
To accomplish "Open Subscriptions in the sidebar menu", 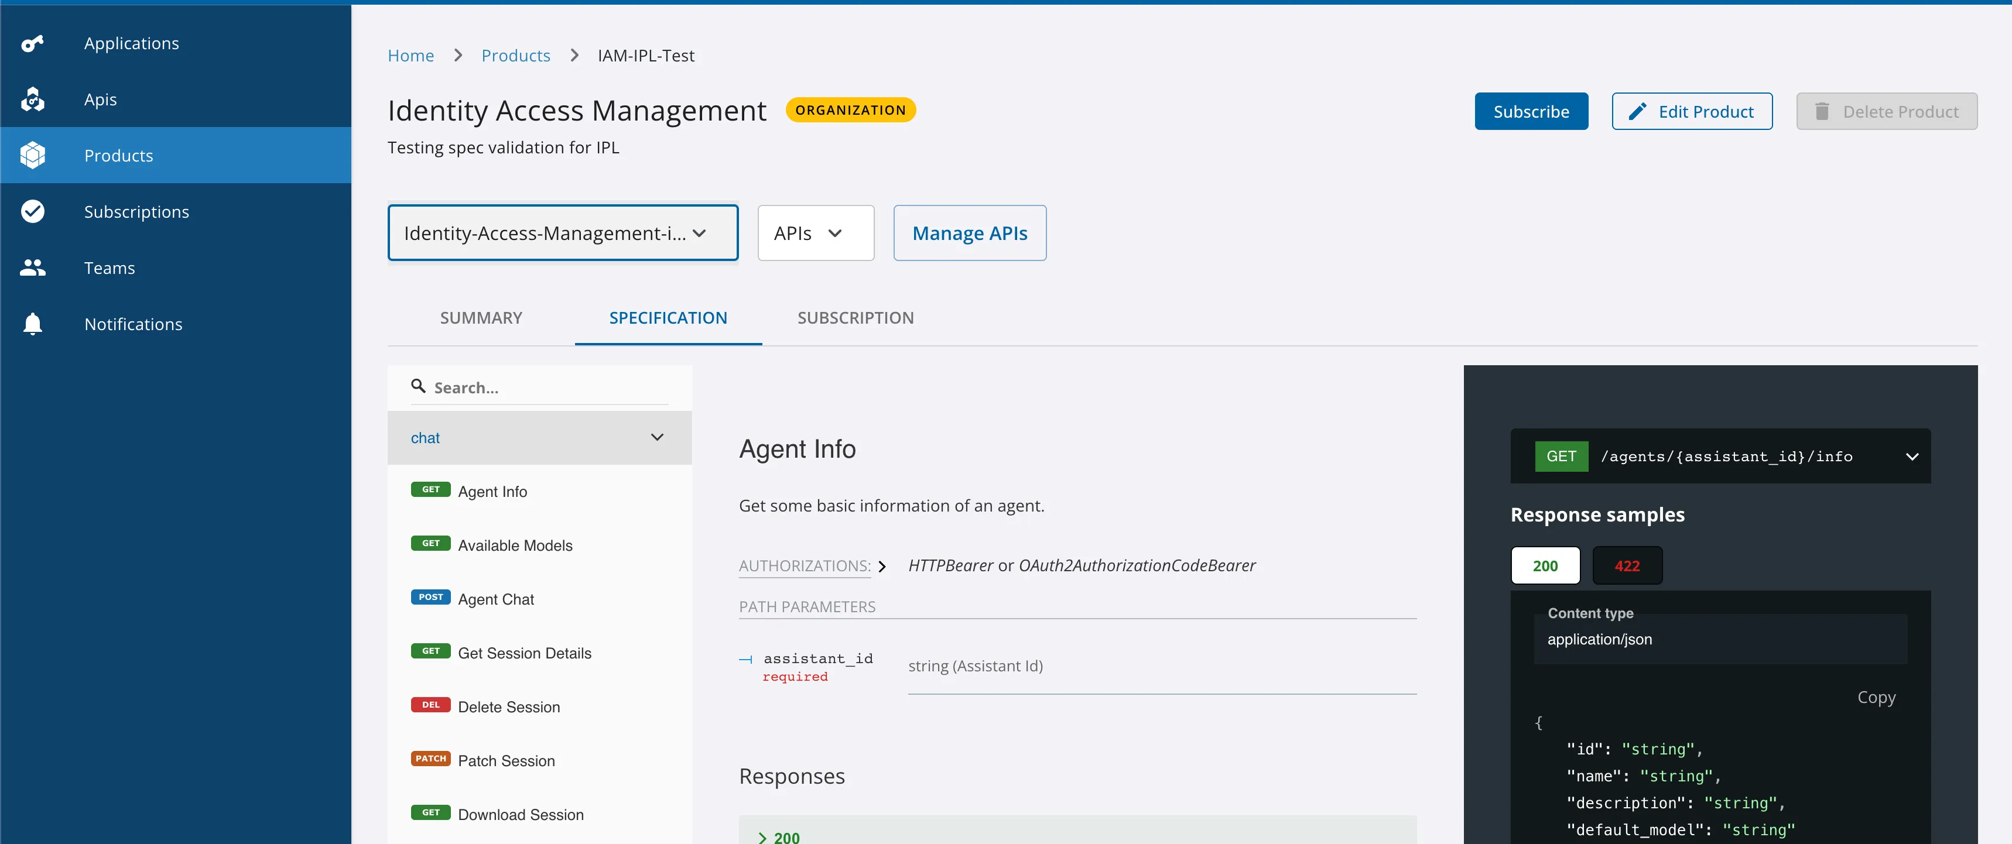I will point(176,212).
